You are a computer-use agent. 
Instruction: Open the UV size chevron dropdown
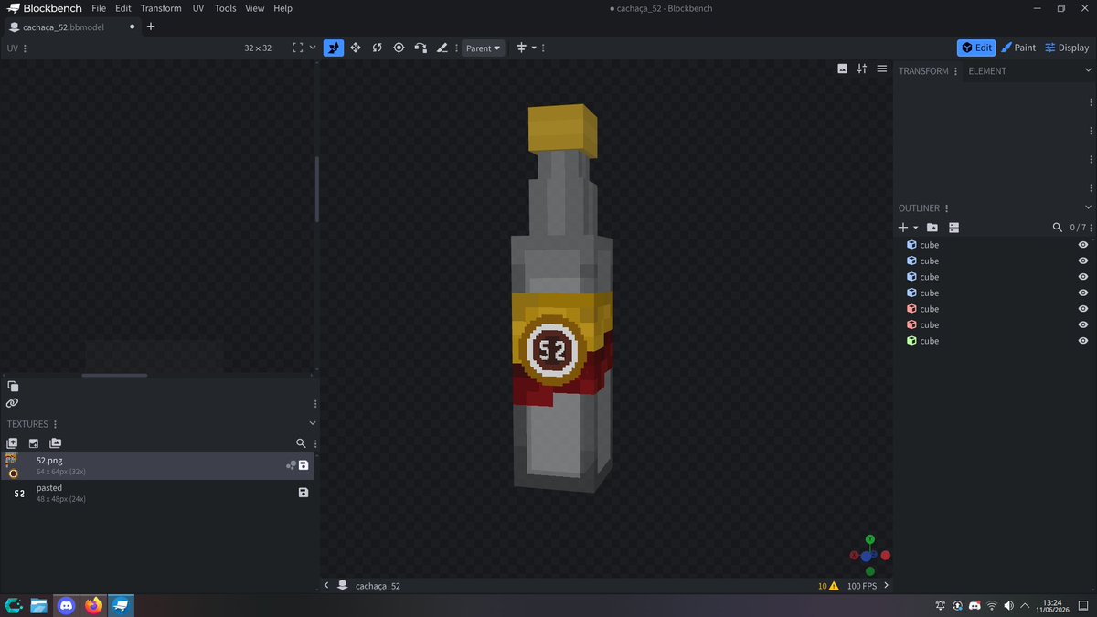313,48
